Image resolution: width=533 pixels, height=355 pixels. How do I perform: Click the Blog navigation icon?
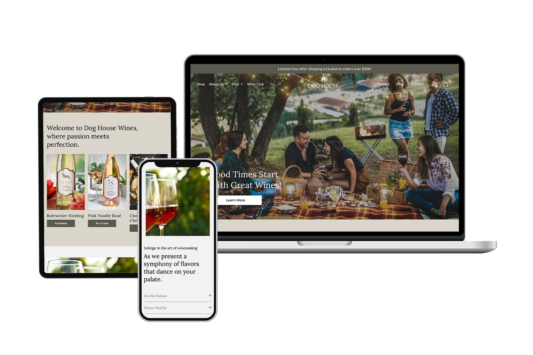(x=400, y=83)
